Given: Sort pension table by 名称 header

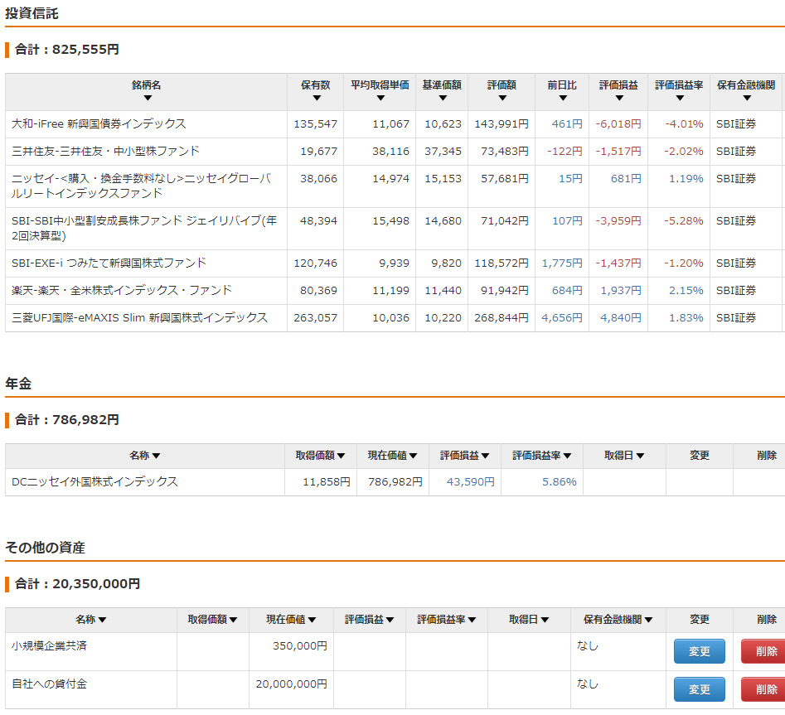Looking at the screenshot, I should 145,456.
